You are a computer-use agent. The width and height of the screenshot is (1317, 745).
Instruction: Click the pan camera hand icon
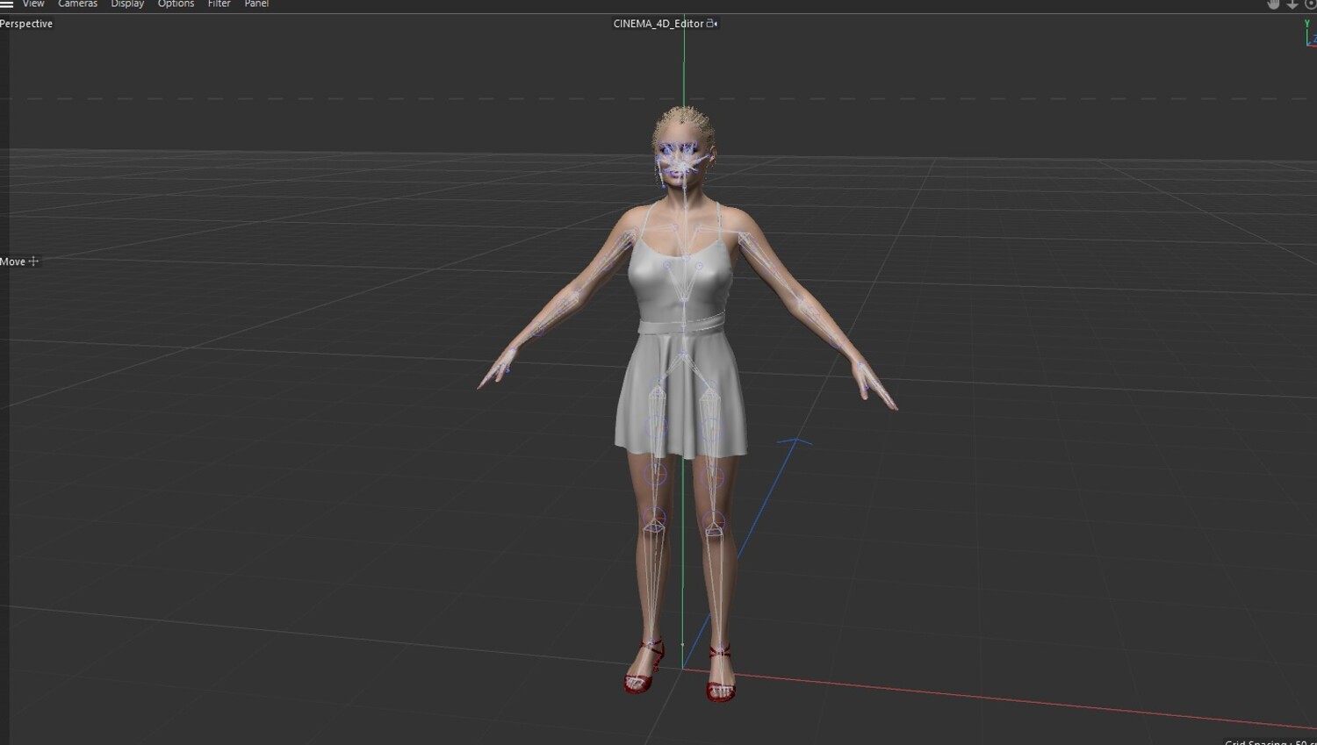pyautogui.click(x=1274, y=4)
